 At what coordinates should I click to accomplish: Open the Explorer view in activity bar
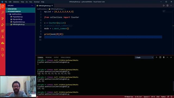click(x=3, y=6)
